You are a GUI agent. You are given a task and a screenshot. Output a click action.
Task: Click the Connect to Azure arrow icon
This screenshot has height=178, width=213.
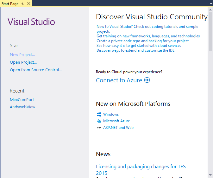(147, 80)
